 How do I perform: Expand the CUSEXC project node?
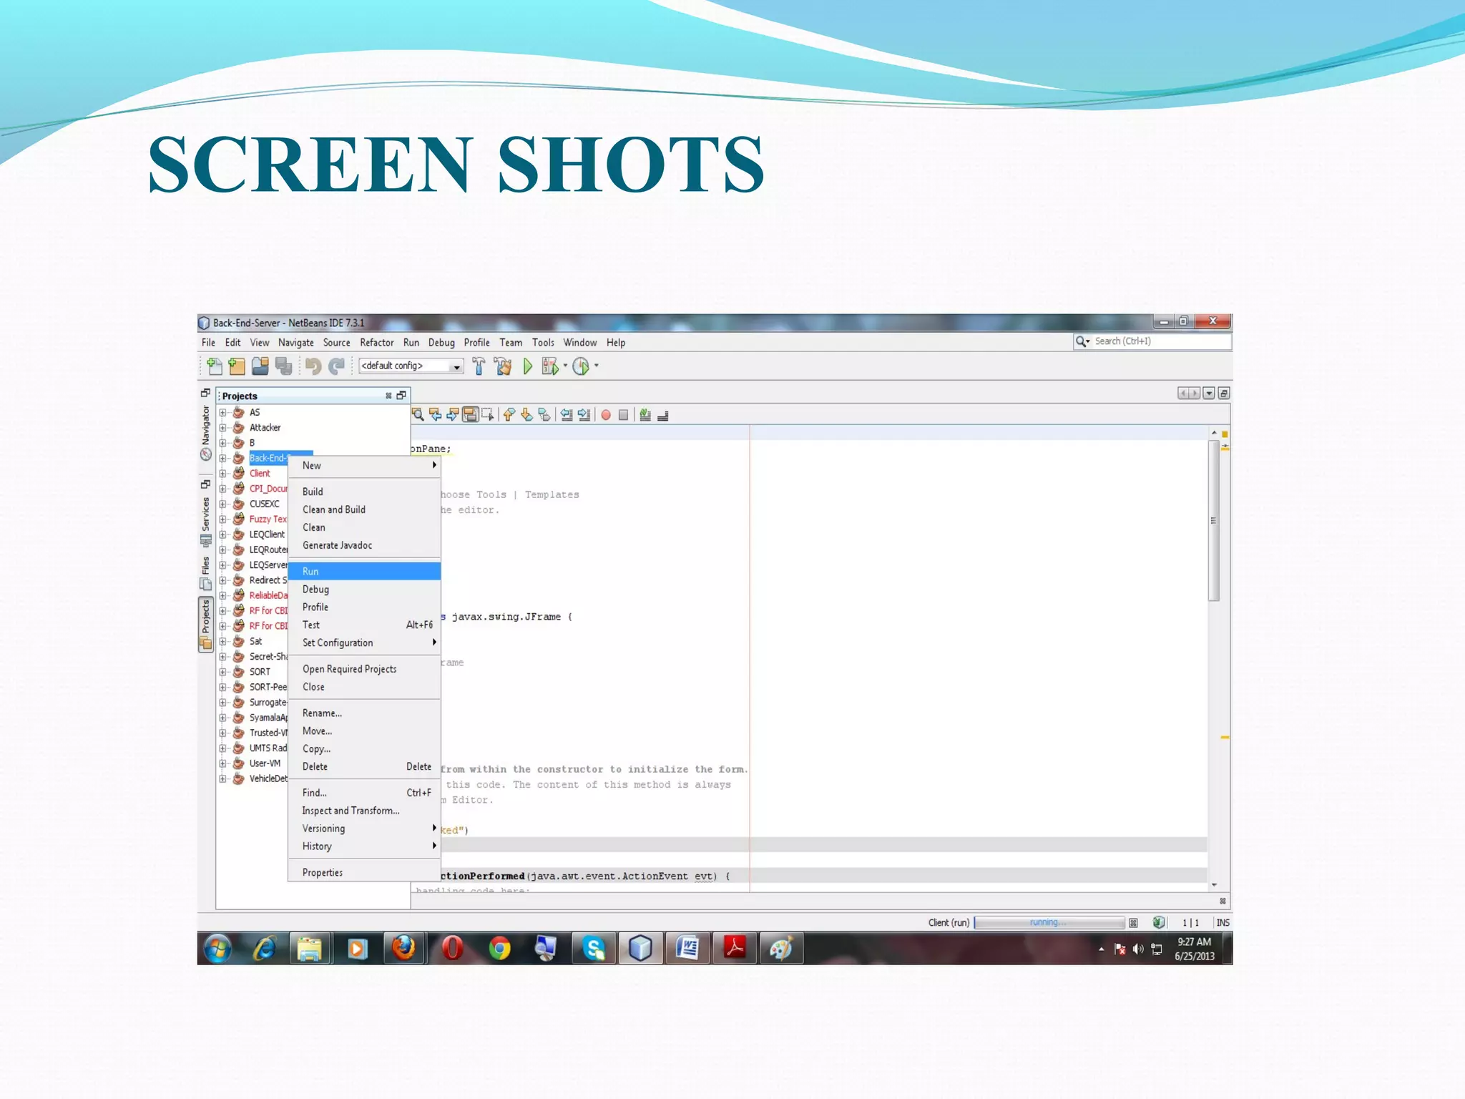click(222, 504)
